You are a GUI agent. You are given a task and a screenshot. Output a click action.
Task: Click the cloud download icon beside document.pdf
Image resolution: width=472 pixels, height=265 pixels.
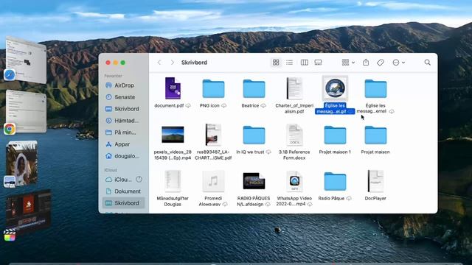pos(188,106)
